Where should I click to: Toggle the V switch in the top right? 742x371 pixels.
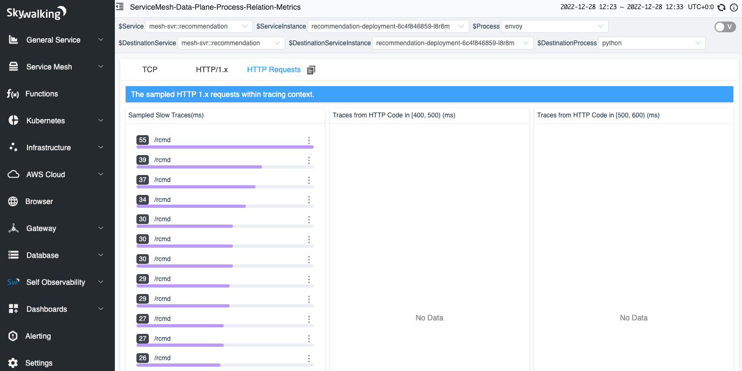coord(725,26)
